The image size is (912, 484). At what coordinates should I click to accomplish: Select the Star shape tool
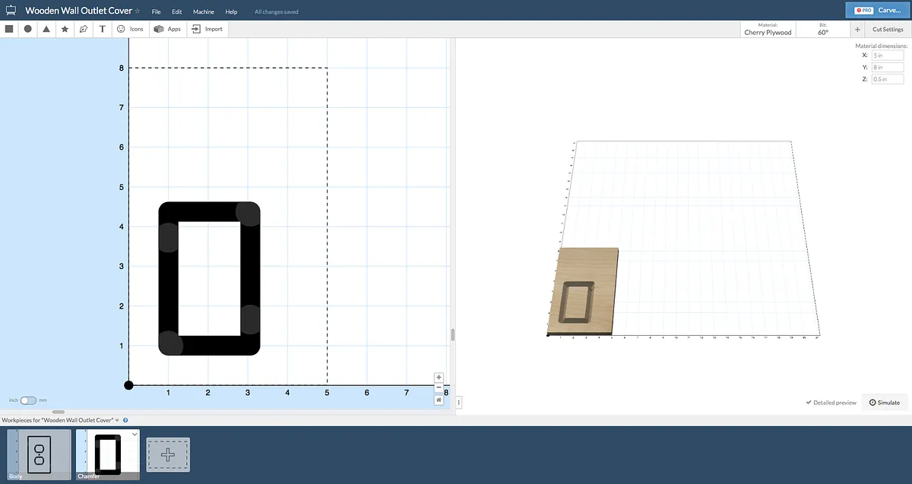(65, 29)
